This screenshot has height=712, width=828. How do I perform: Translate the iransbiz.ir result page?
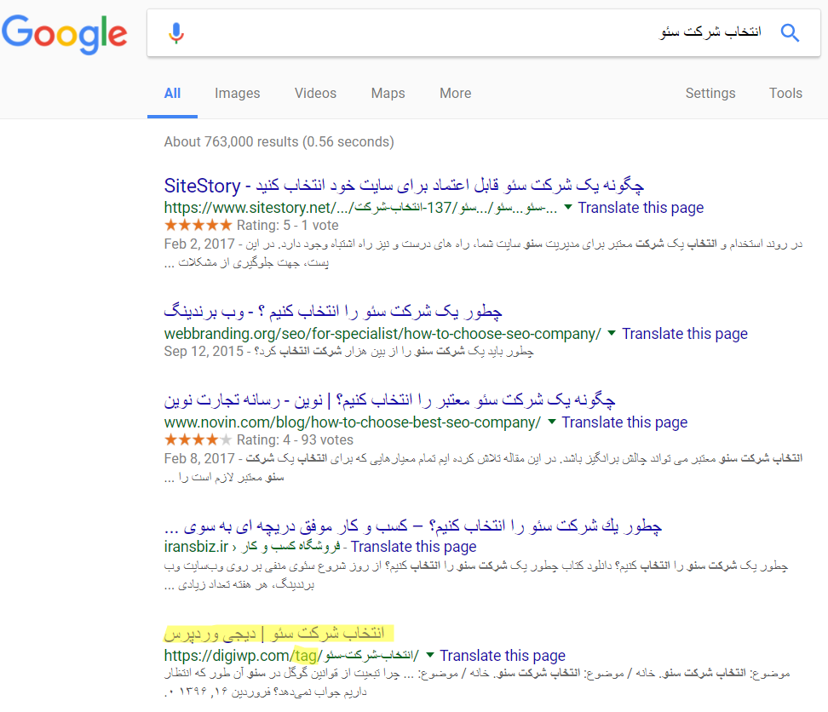413,547
